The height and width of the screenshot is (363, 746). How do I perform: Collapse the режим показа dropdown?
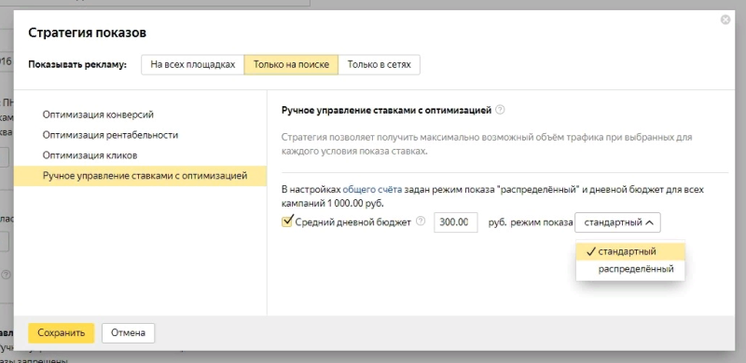pos(617,222)
